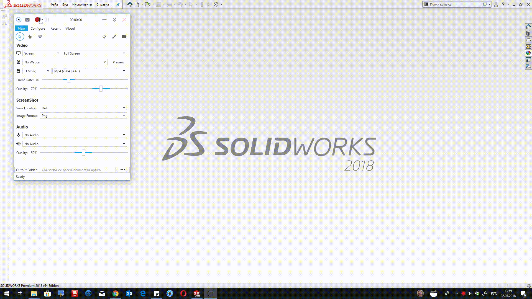Open Chrome from the Windows taskbar
The width and height of the screenshot is (532, 299).
(116, 293)
